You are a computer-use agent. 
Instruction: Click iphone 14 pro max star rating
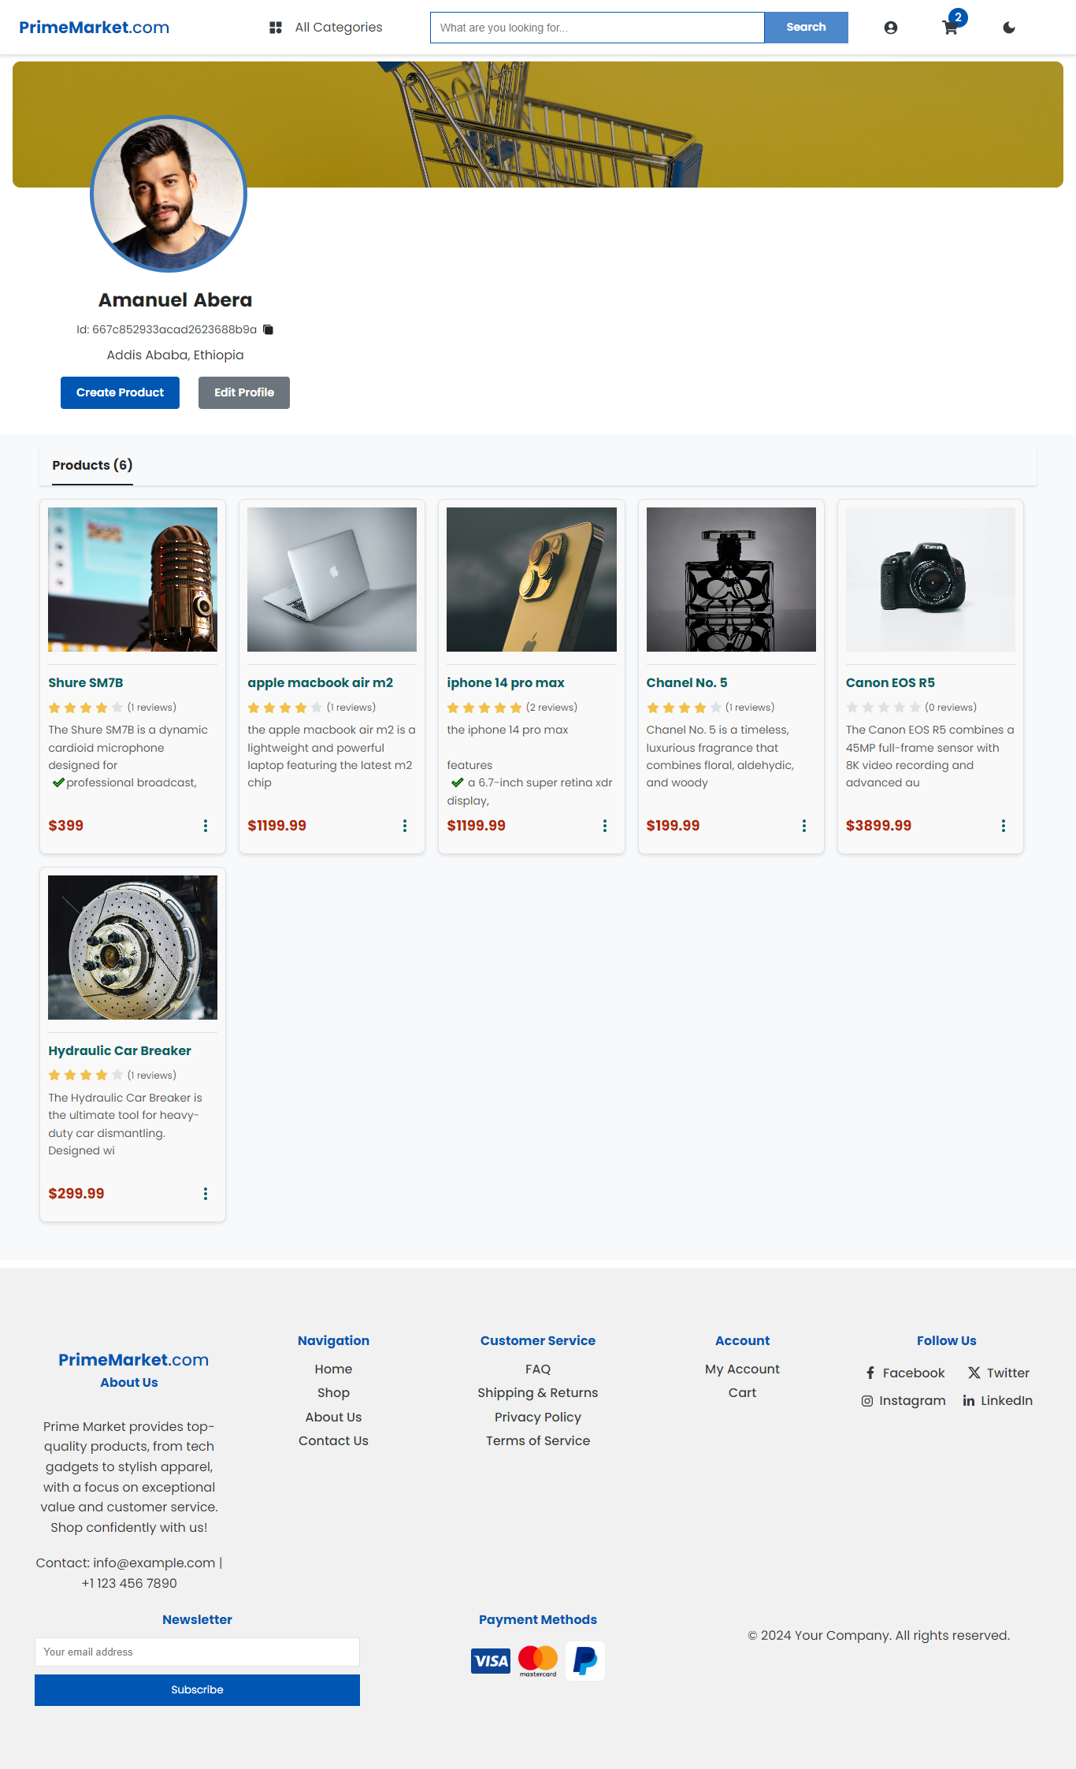pos(484,708)
